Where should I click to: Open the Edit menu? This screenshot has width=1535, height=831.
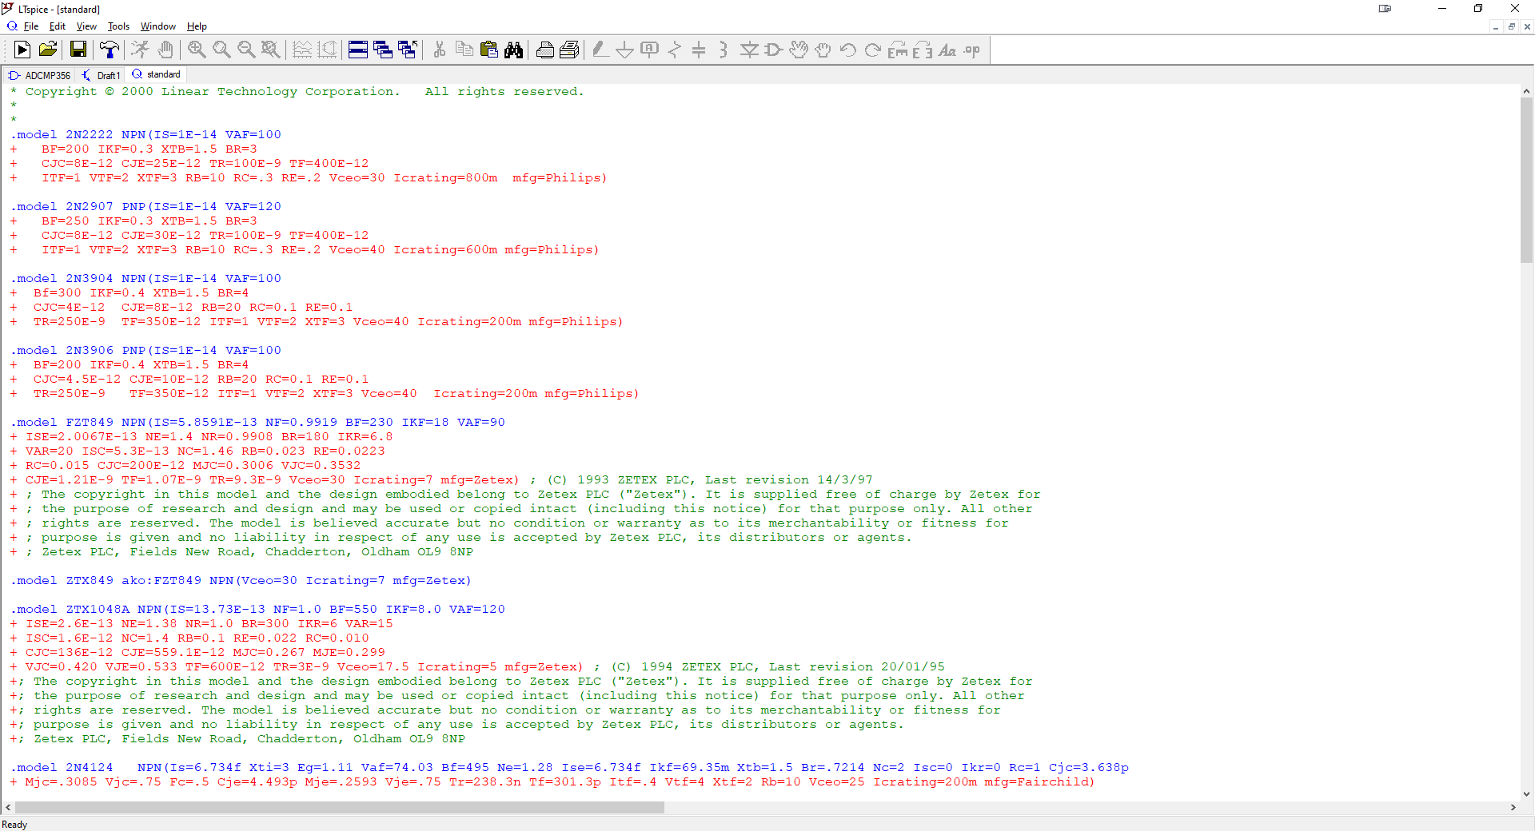click(58, 26)
